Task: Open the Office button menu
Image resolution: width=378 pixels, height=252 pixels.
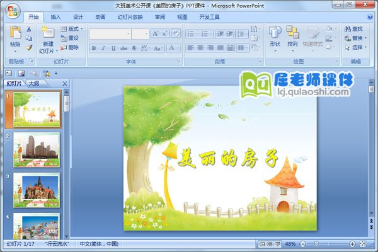Action: point(13,11)
